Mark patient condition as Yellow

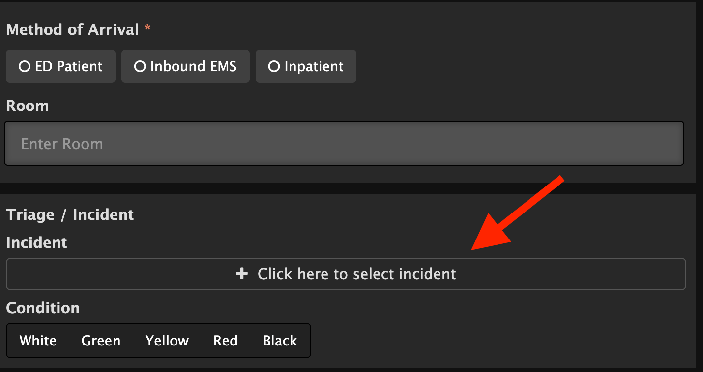click(167, 341)
